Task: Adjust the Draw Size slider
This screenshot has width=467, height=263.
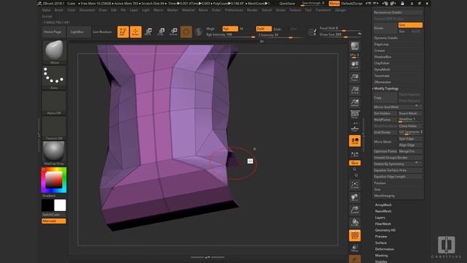Action: click(340, 34)
